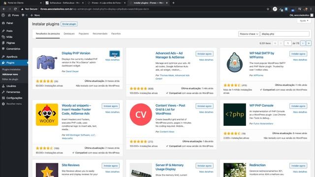Click the WP Mail SMTP bird icon
The height and width of the screenshot is (177, 315).
click(x=235, y=62)
